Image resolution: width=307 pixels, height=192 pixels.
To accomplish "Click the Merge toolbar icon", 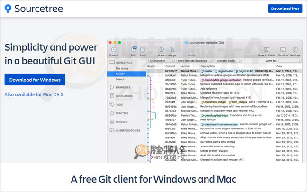I will pos(172,49).
